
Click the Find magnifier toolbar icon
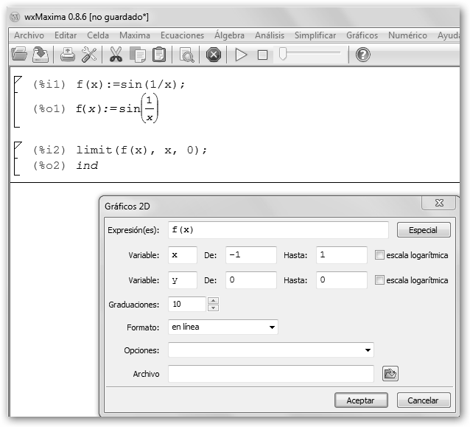(x=186, y=54)
